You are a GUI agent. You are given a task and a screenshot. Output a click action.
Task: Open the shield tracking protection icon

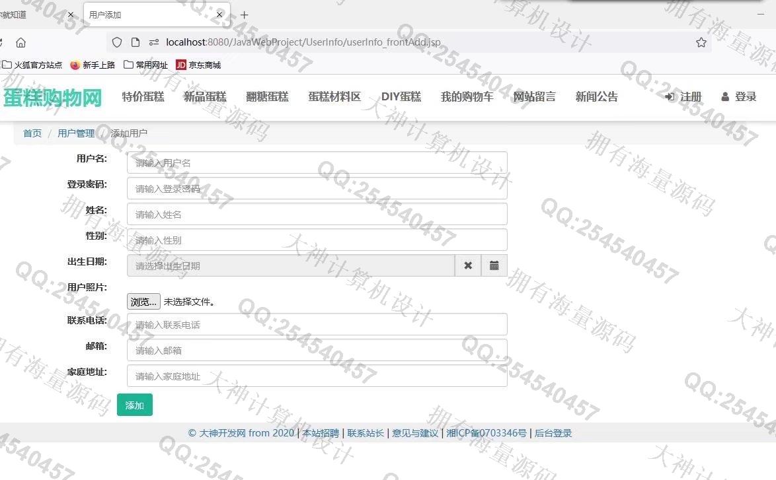[117, 42]
